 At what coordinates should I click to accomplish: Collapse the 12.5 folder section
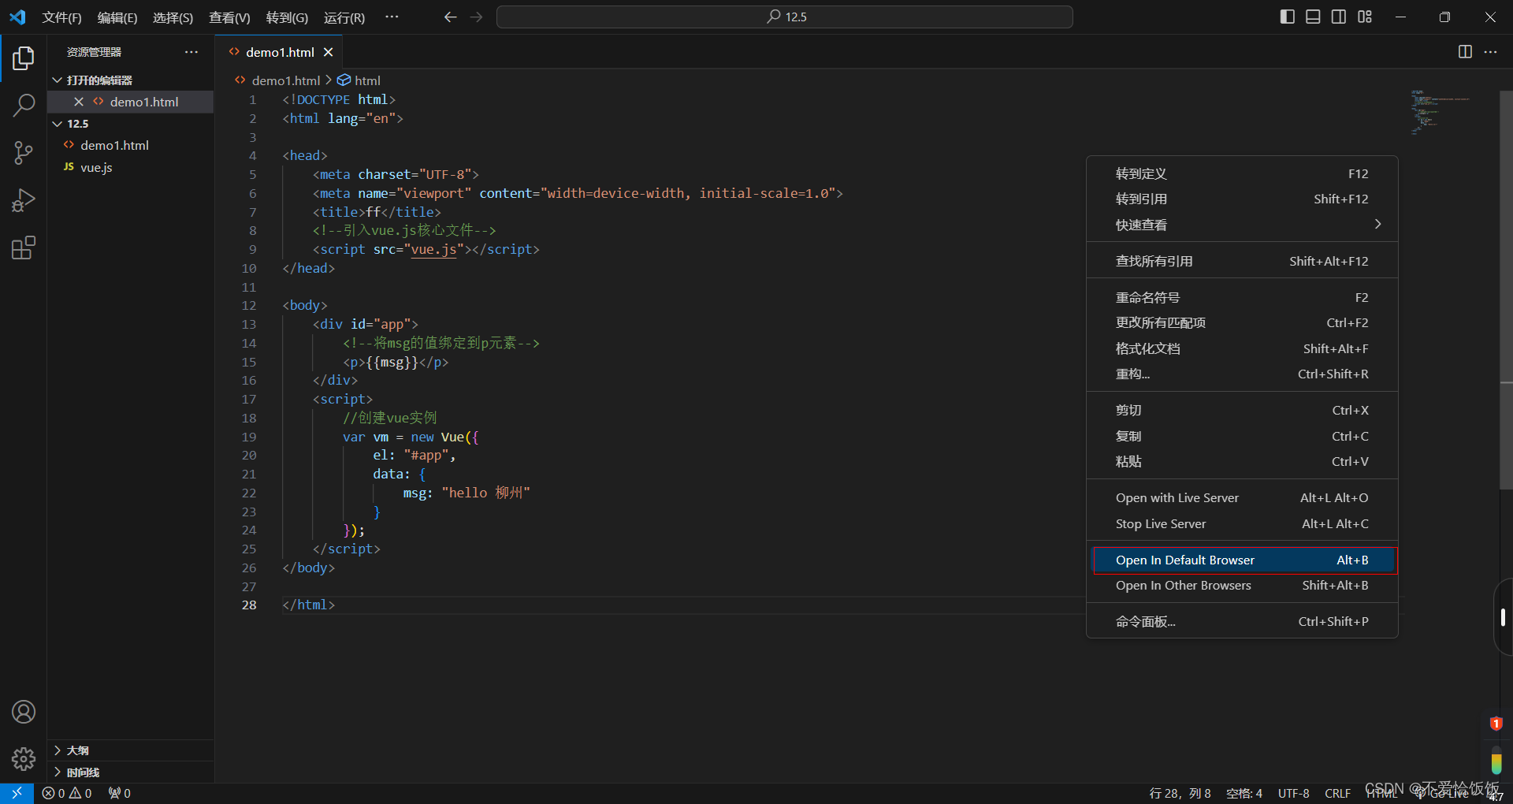click(x=58, y=124)
